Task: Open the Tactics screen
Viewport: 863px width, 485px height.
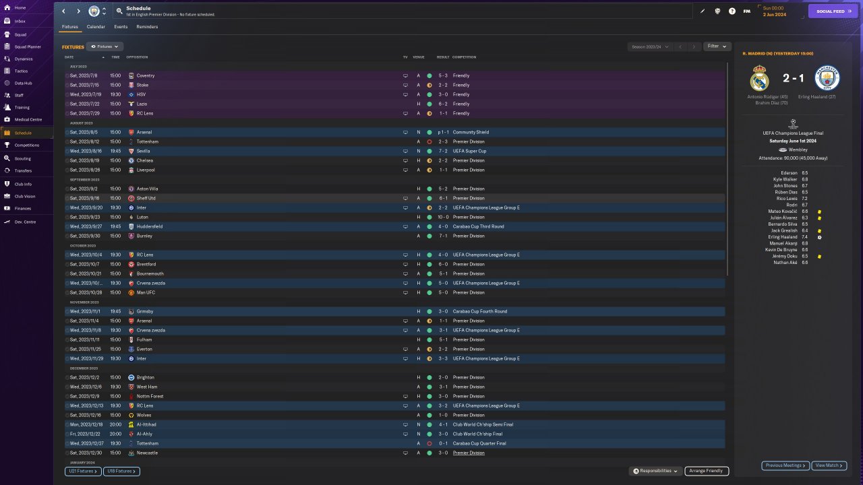Action: (x=27, y=71)
